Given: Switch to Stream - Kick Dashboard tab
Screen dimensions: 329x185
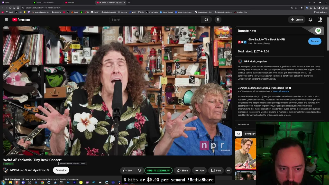Looking at the screenshot, I should tap(48, 3).
